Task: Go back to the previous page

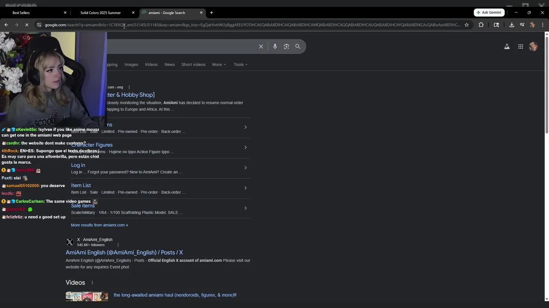Action: click(6, 25)
